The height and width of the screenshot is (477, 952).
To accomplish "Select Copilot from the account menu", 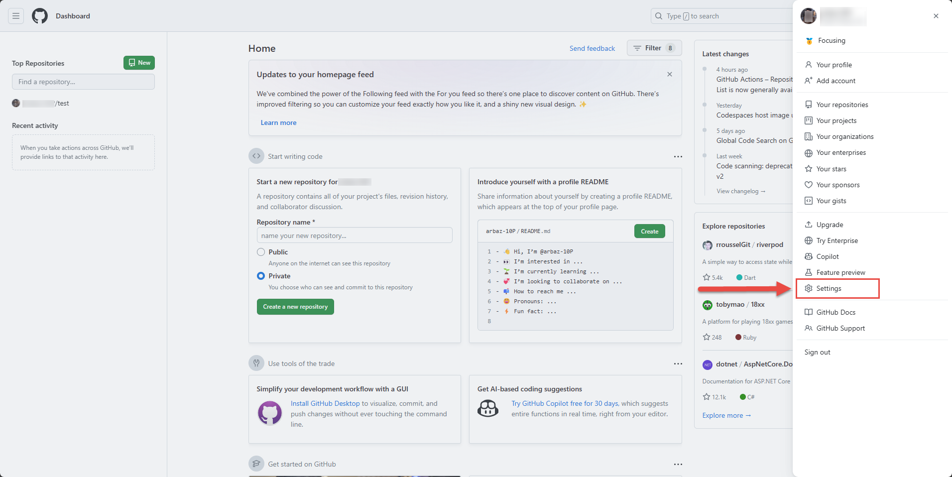I will 827,256.
